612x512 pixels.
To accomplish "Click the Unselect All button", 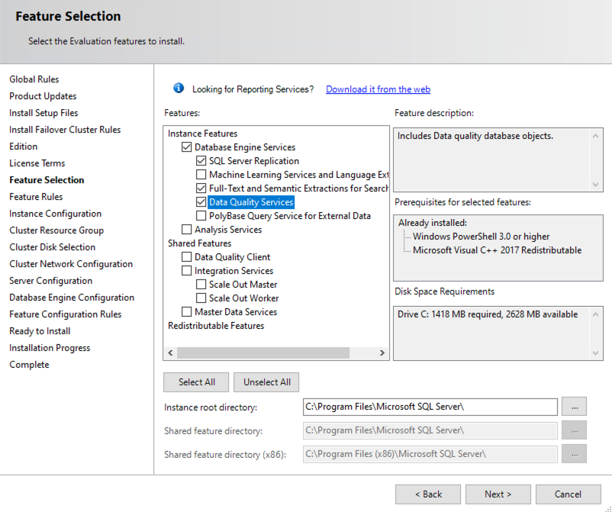I will pyautogui.click(x=266, y=382).
